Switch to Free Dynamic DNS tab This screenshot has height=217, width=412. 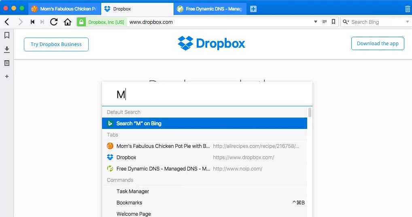(x=210, y=9)
